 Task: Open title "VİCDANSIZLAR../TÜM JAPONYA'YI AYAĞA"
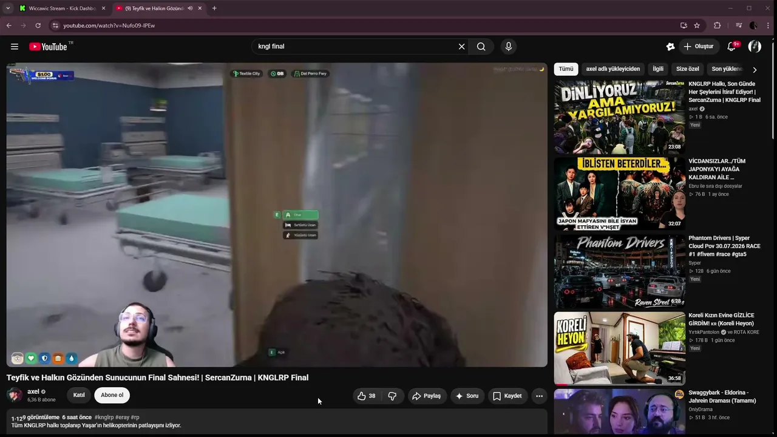coord(717,169)
